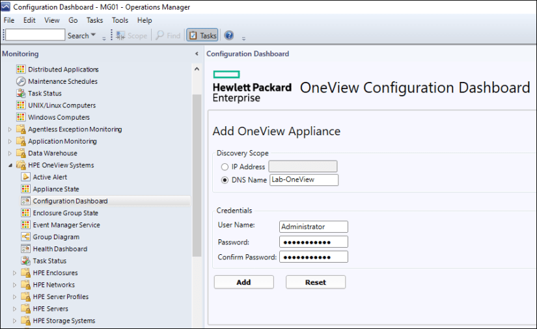Viewport: 537px width, 329px height.
Task: Click the HPE Server Profiles folder icon
Action: point(25,297)
